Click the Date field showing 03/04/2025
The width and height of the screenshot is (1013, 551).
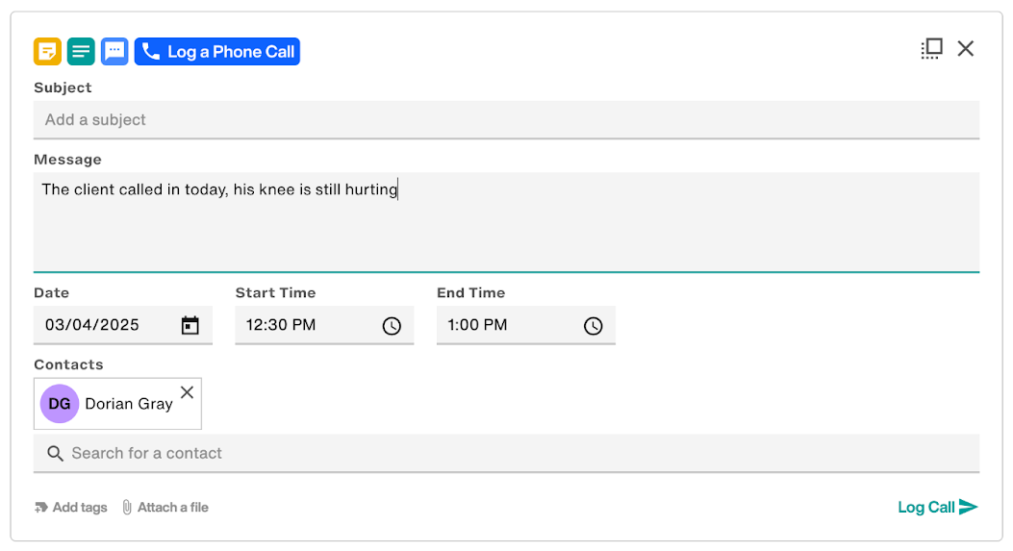tap(123, 325)
